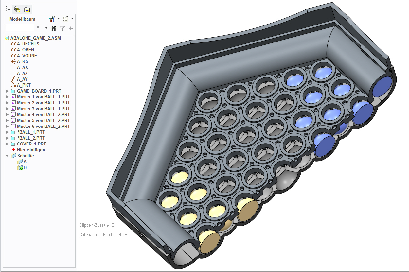409x272 pixels.
Task: Click the GAME_BOARD_1.PRT part icon
Action: [13, 91]
